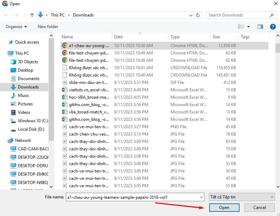
Task: Click the search magnifier icon
Action: click(272, 15)
